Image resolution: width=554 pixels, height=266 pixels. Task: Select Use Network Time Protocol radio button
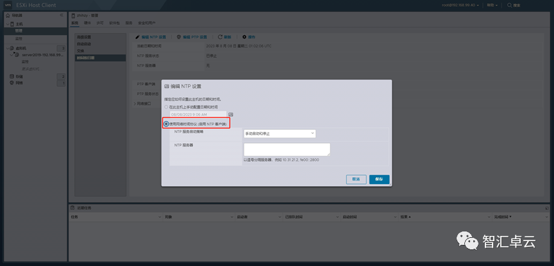[166, 124]
